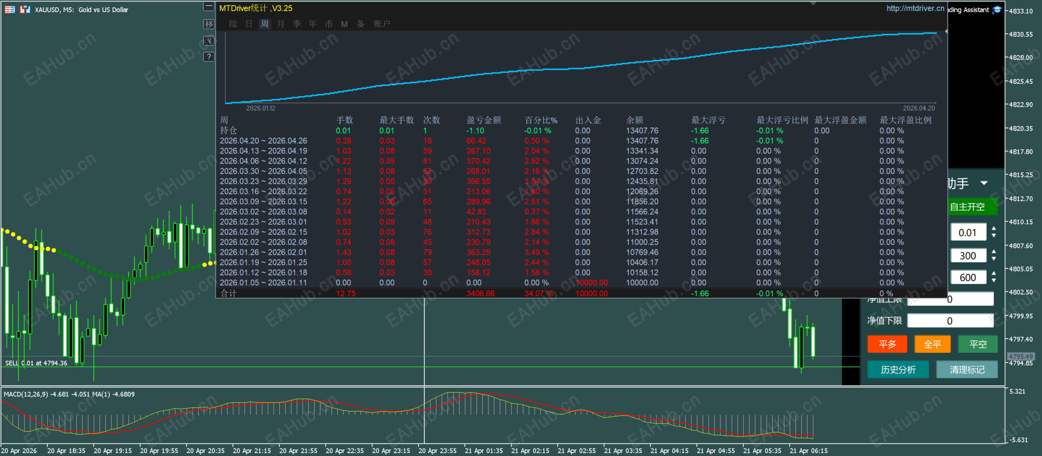Click the equity curve start date 2026.01.12

(260, 108)
